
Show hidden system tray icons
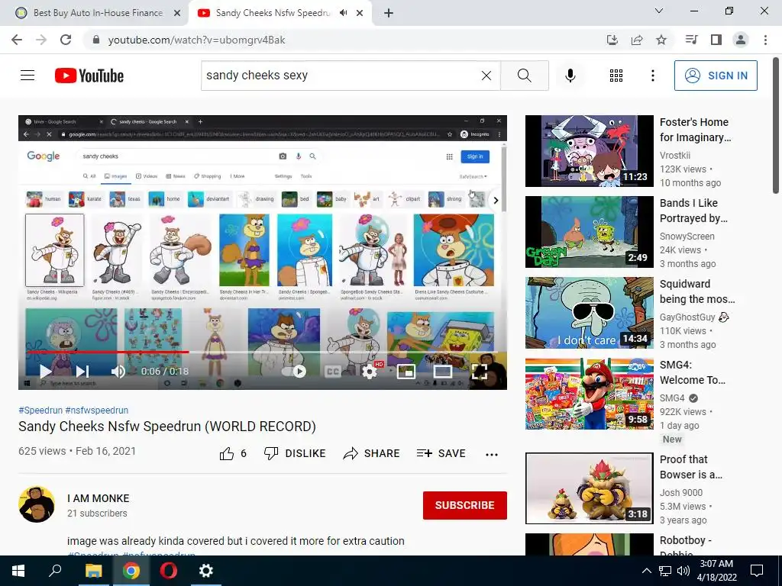tap(646, 571)
